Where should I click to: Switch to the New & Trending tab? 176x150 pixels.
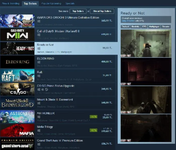tap(11, 3)
